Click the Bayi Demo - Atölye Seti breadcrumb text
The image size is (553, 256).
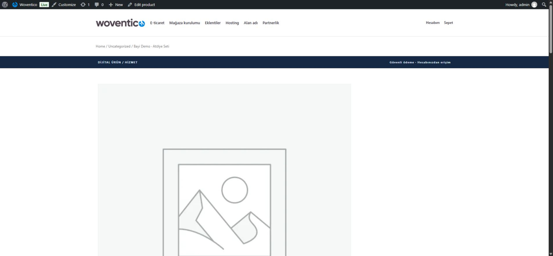[151, 46]
